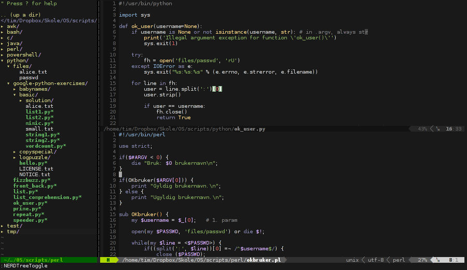
Task: Expand the perl/ folder arrow
Action: pos(2,49)
